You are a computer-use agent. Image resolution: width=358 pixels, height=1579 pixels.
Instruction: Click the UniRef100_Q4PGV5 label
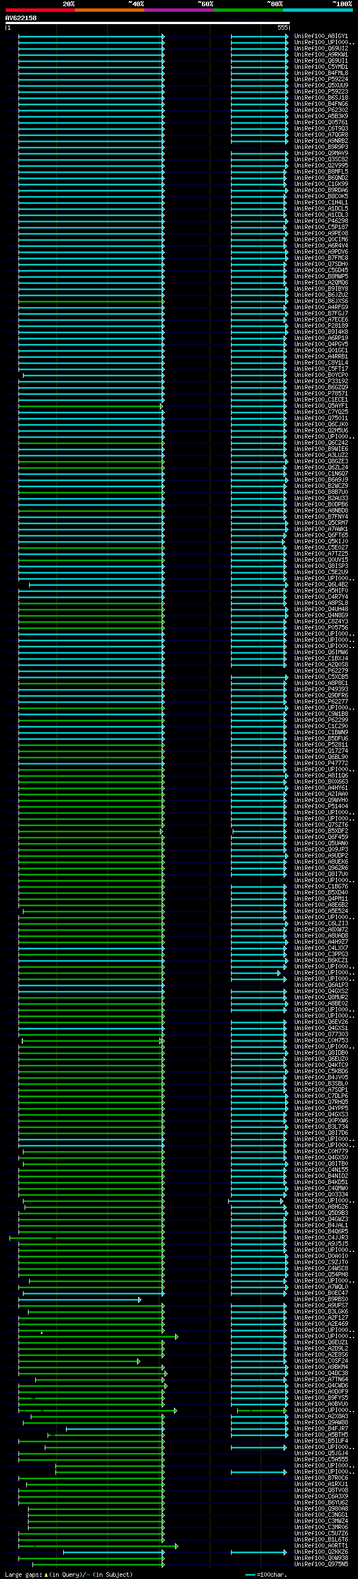click(321, 344)
